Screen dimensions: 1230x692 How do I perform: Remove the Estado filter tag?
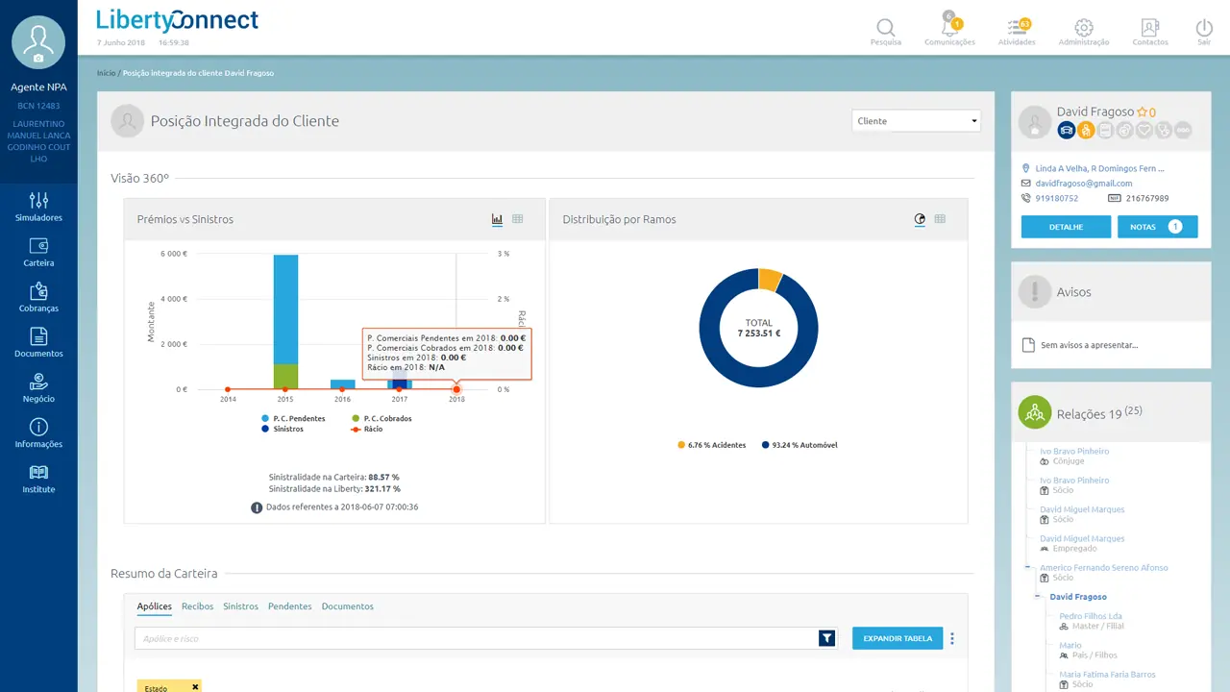tap(195, 687)
